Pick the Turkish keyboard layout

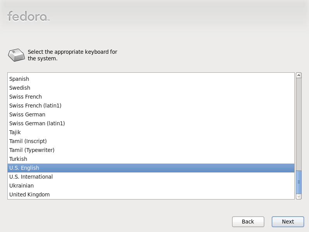[x=151, y=159]
